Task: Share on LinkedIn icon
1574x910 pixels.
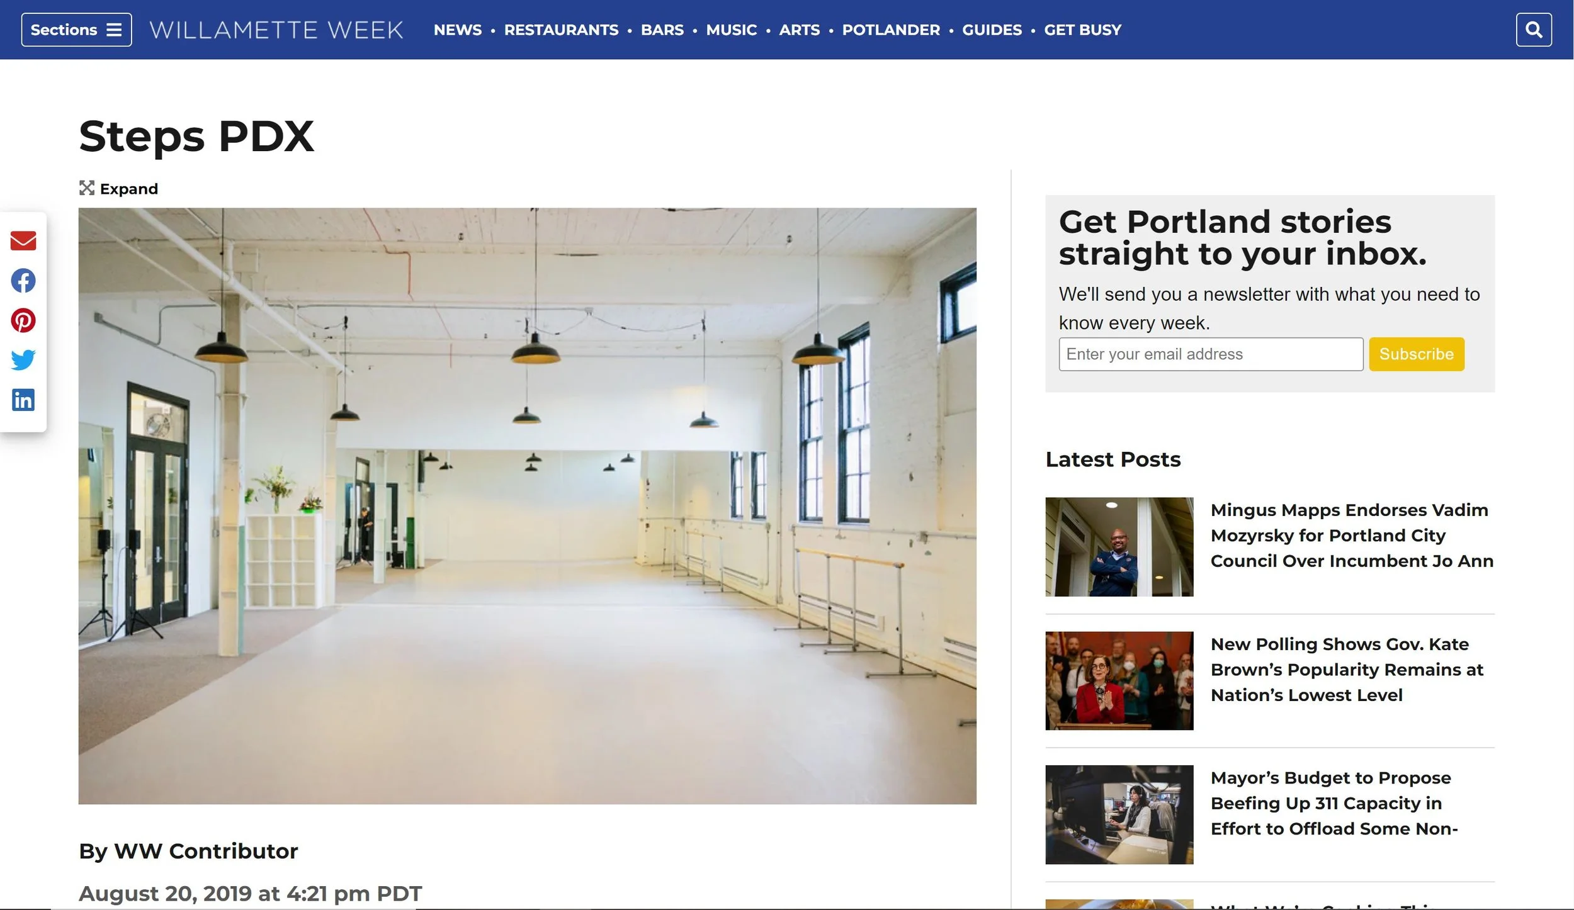Action: coord(23,400)
